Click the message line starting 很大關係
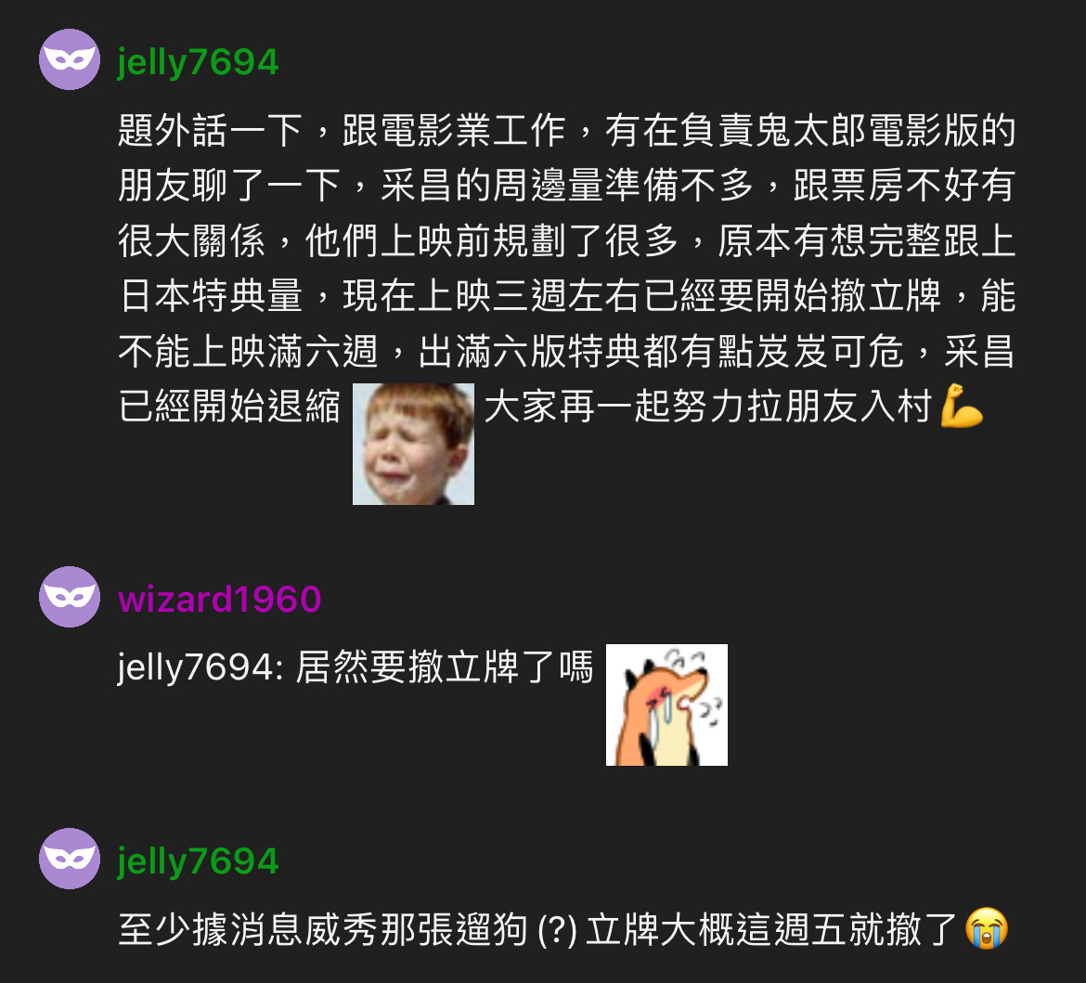 (566, 241)
